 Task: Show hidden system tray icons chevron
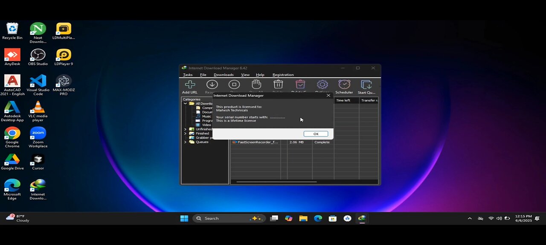pos(470,218)
